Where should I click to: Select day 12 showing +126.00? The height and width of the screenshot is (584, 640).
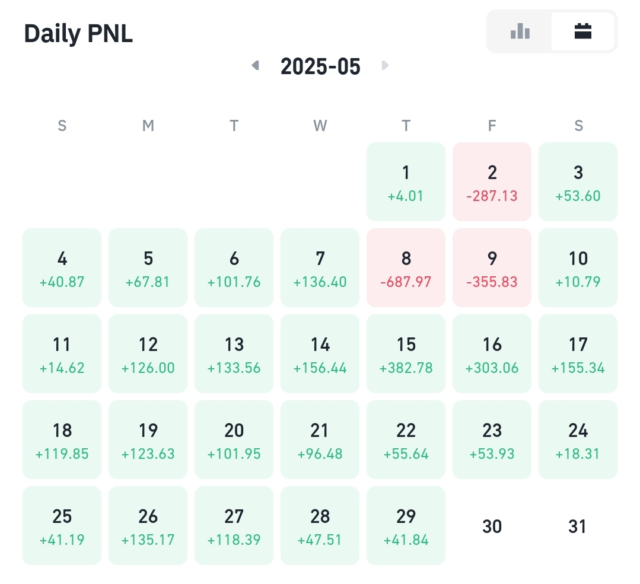click(148, 354)
